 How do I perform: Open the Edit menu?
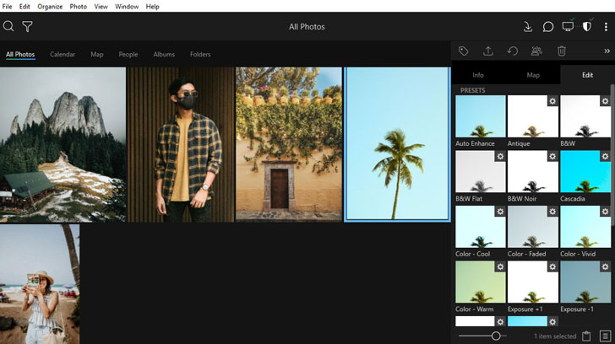[x=24, y=6]
